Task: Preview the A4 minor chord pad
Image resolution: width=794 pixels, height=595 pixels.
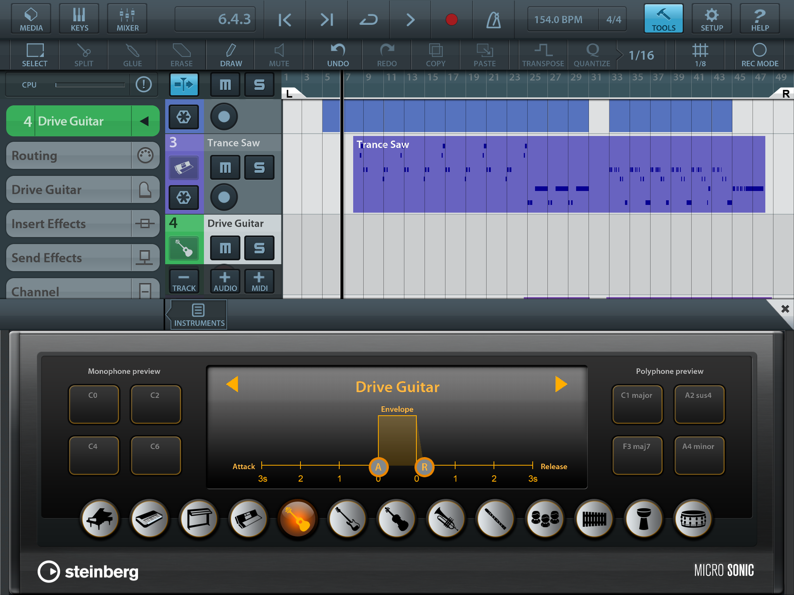Action: point(699,456)
